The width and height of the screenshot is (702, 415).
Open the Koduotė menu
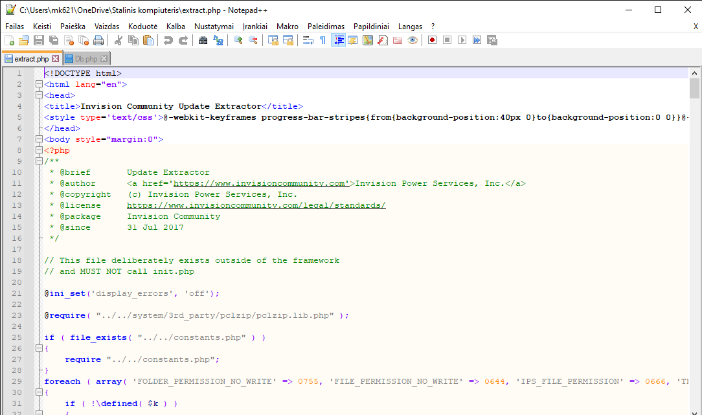tap(142, 27)
